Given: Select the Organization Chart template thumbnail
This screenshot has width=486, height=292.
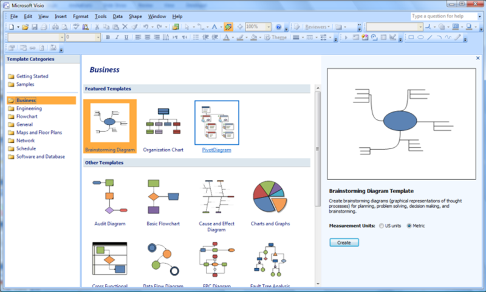Looking at the screenshot, I should coord(163,121).
